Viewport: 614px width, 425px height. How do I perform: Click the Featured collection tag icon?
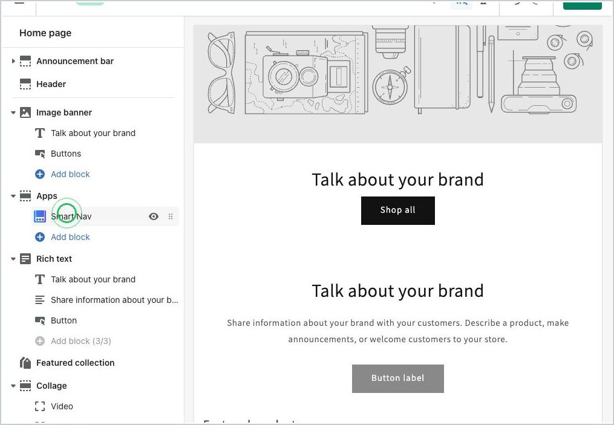[x=25, y=363]
